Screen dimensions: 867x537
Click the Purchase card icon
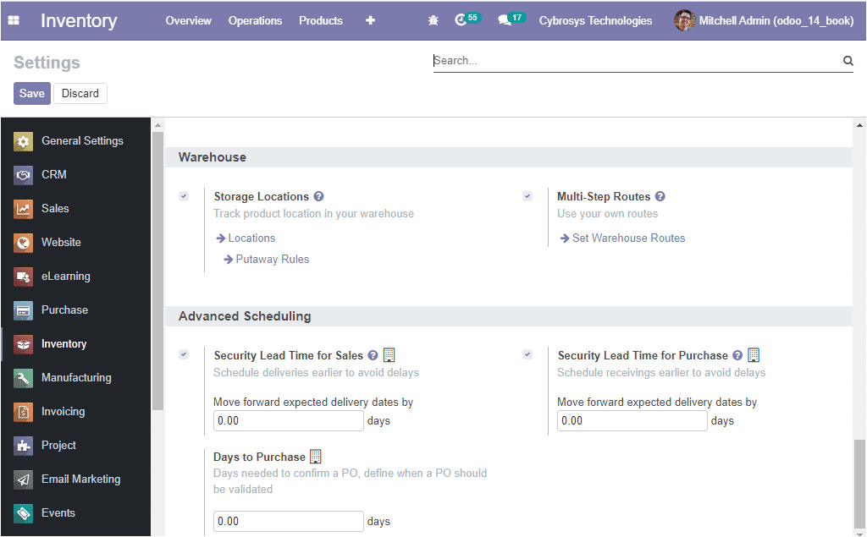pos(23,310)
